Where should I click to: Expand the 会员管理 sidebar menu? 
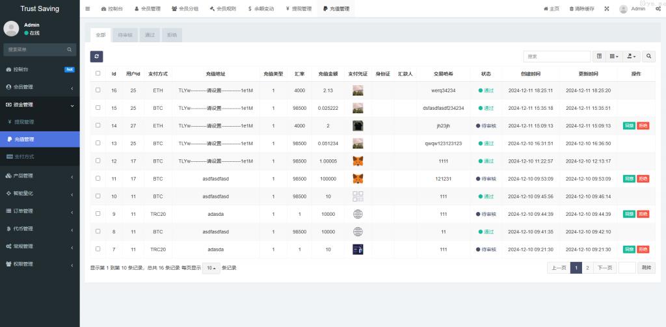39,87
